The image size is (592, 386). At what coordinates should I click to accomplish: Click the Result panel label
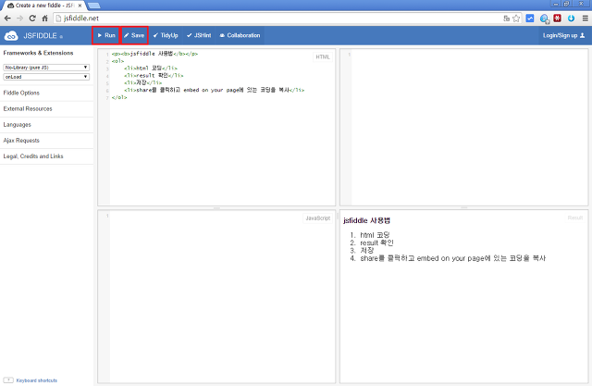[x=575, y=218]
